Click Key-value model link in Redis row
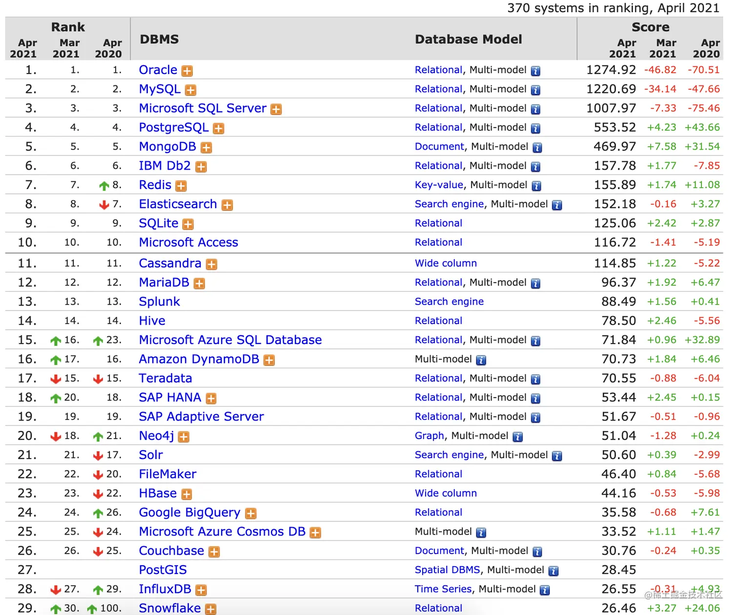 439,185
